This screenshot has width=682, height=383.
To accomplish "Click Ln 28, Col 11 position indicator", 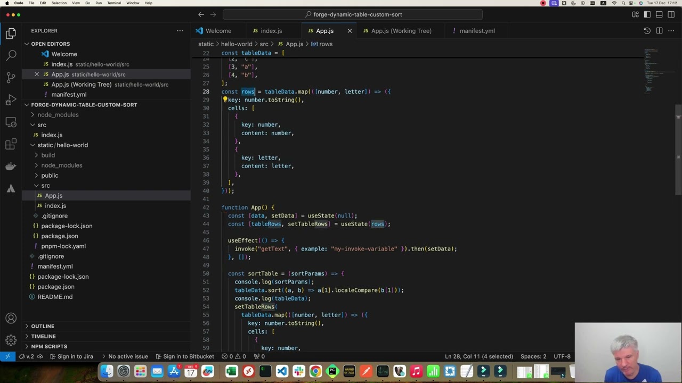I will point(479,356).
